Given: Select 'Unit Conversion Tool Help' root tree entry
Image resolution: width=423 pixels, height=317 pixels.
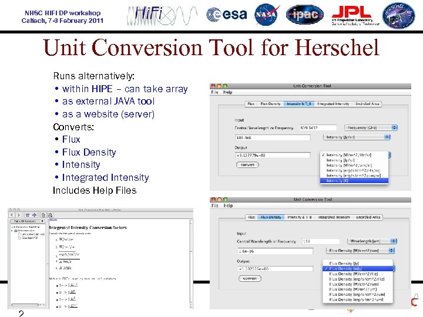Looking at the screenshot, I should coord(25,227).
